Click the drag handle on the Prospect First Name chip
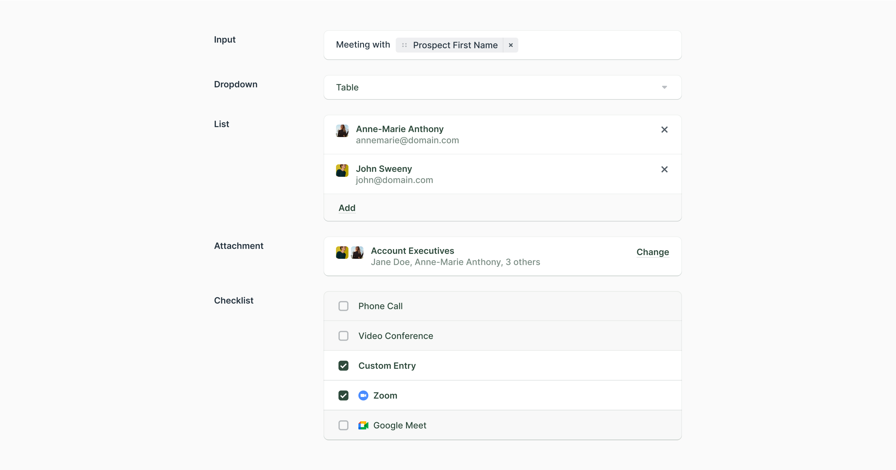 (404, 45)
